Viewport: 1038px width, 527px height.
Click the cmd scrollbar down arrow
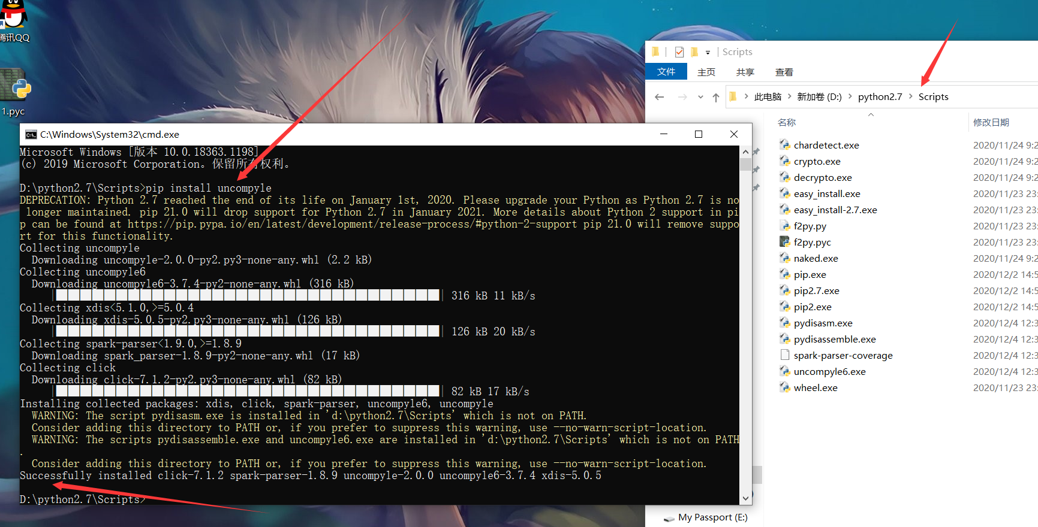pyautogui.click(x=745, y=498)
